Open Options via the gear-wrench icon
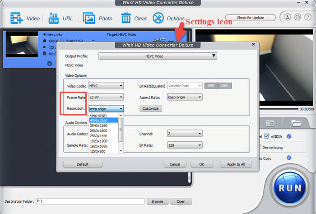This screenshot has width=316, height=214. [158, 19]
